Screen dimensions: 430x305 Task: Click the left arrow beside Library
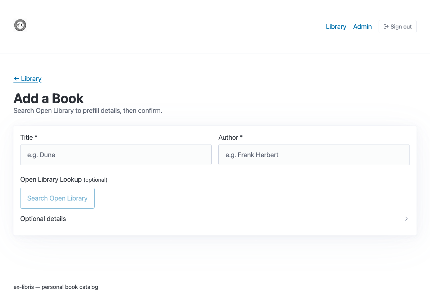[16, 79]
